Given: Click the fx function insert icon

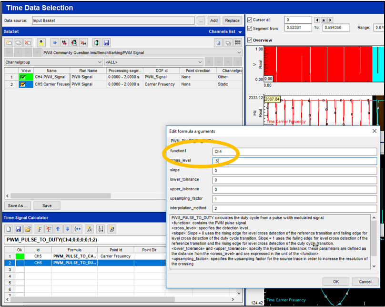Looking at the screenshot, I should pos(90,229).
